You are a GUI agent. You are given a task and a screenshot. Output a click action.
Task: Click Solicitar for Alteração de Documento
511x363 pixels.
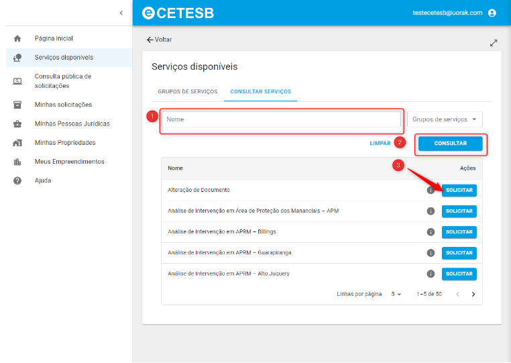459,191
